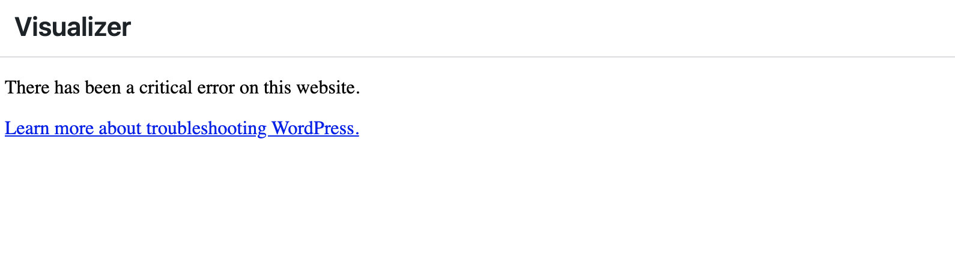955x272 pixels.
Task: Select the critical error message text
Action: [x=183, y=87]
